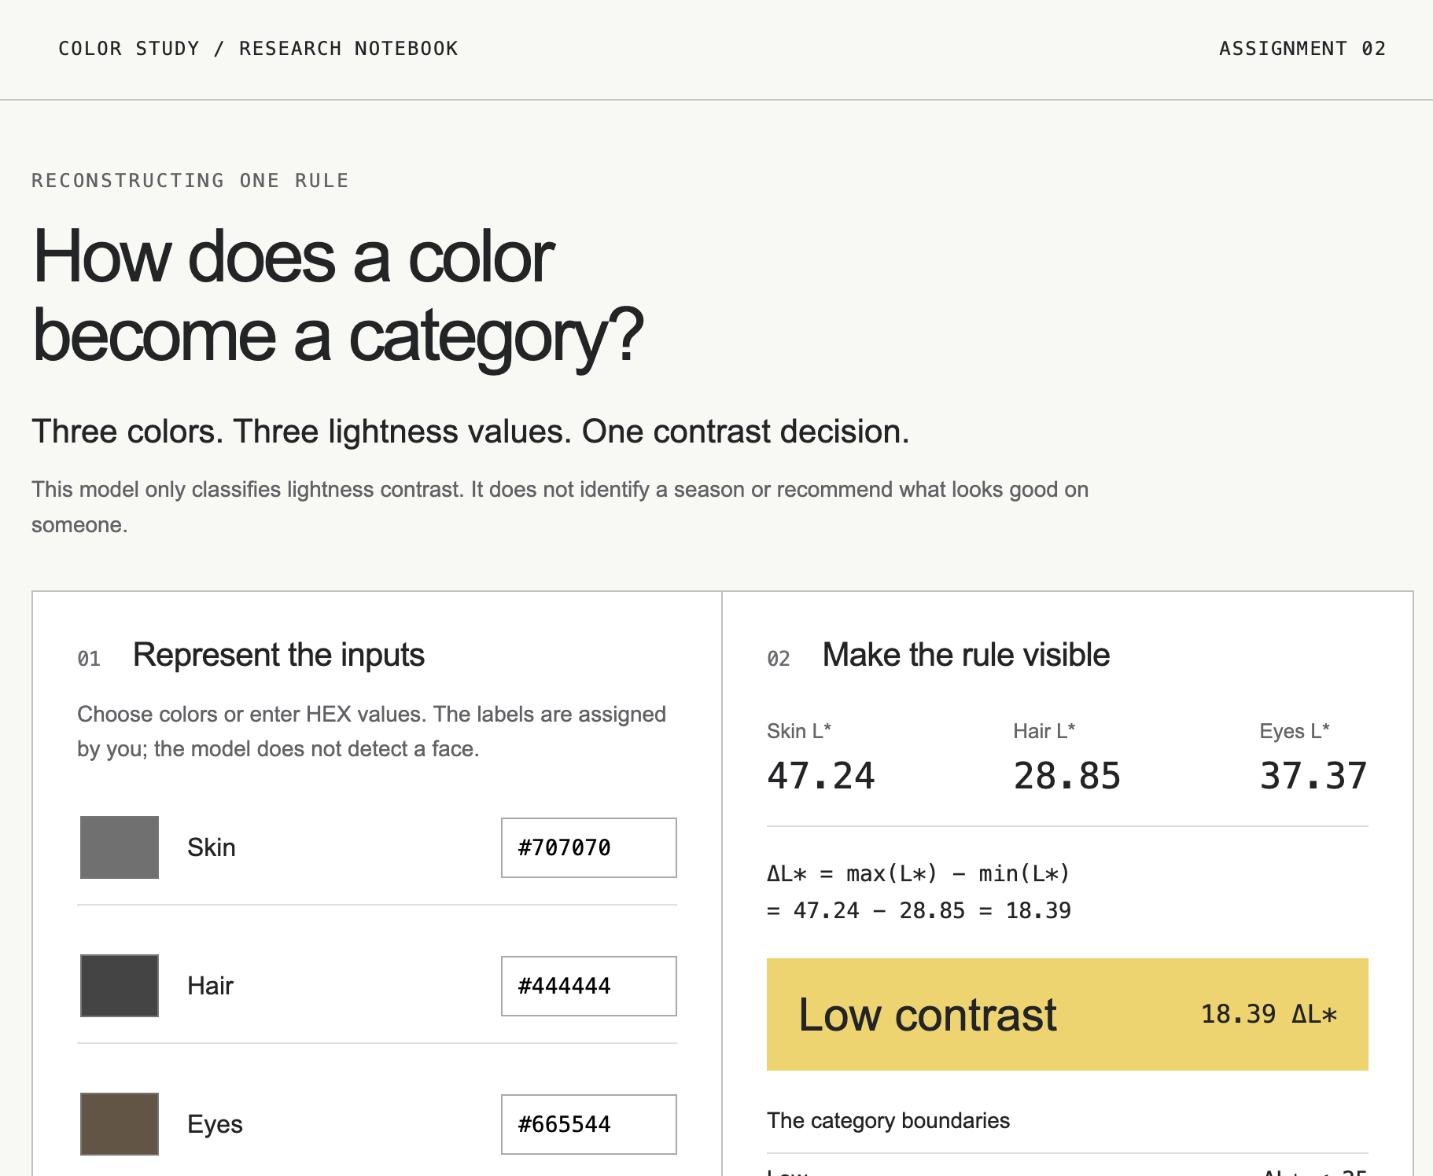
Task: Click the Hair L* value 28.85
Action: coord(1066,776)
